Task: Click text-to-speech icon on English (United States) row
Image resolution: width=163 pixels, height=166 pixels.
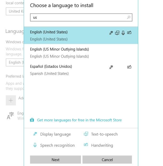Action: (117, 33)
